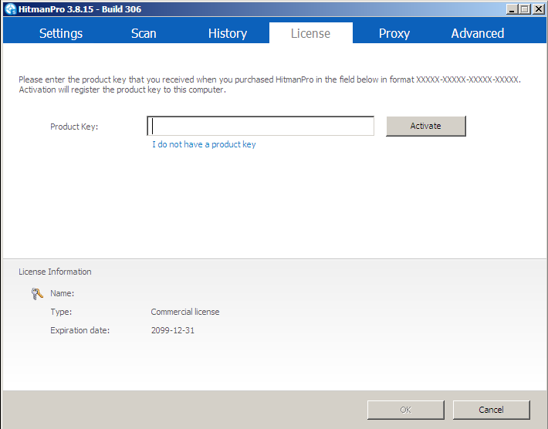Click the 'Type:' label
548x429 pixels.
click(61, 312)
